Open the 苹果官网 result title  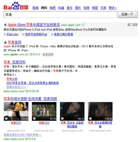point(15,42)
